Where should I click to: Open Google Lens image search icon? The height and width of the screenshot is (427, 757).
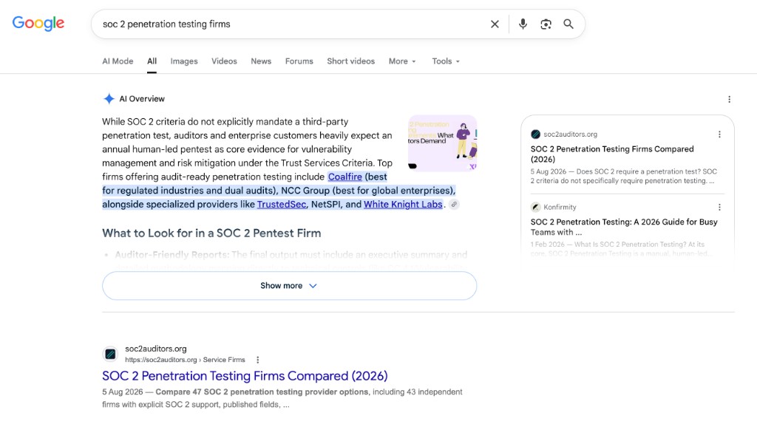point(546,24)
